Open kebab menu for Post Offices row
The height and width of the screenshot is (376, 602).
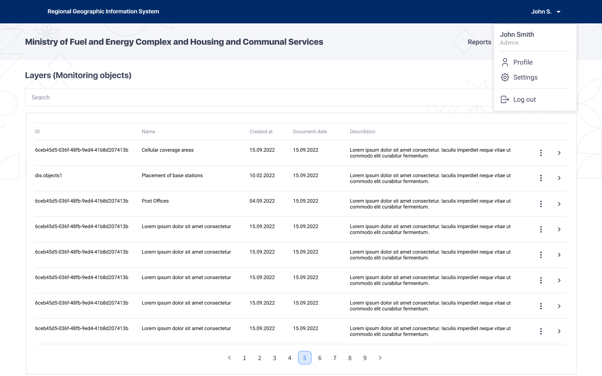[x=541, y=204]
